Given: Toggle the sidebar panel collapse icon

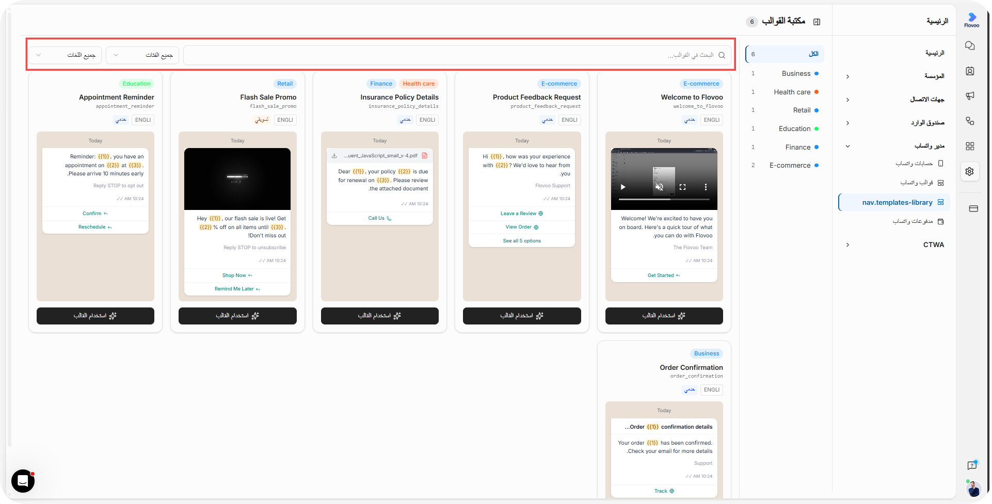Looking at the screenshot, I should pyautogui.click(x=817, y=22).
